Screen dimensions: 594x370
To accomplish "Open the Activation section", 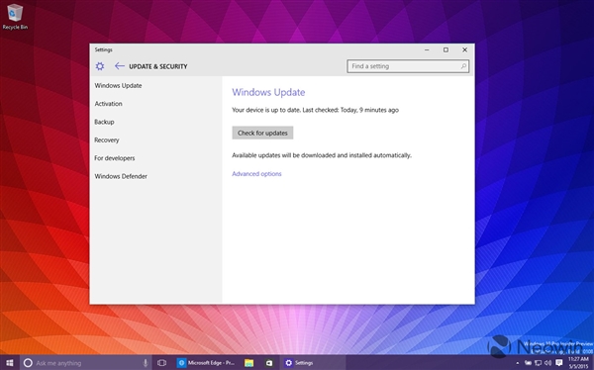I will pyautogui.click(x=108, y=104).
